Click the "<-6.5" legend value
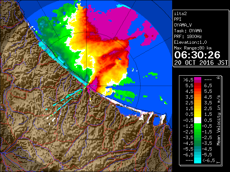This screenshot has width=230, height=172. point(208,160)
